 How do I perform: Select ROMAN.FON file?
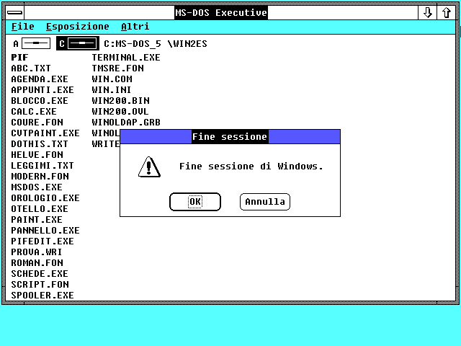tap(37, 262)
